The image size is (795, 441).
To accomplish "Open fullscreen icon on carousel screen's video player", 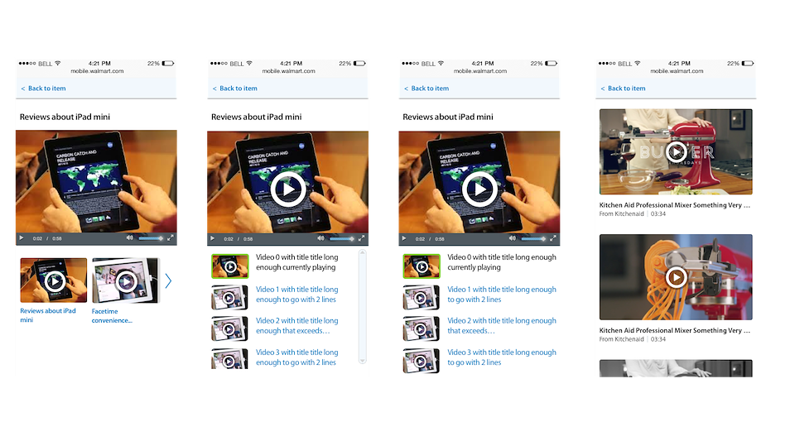I will coord(171,237).
